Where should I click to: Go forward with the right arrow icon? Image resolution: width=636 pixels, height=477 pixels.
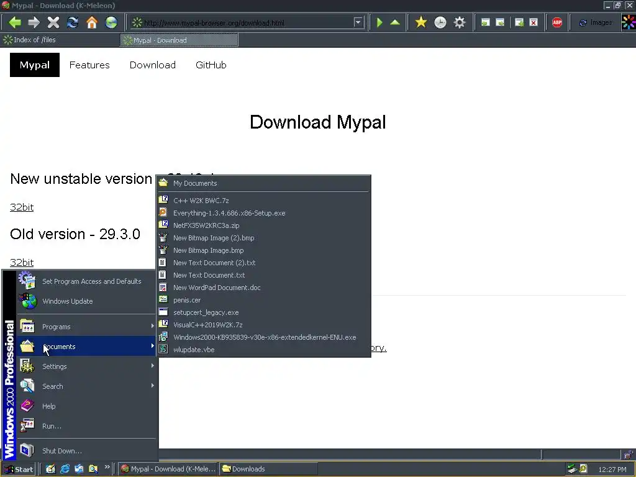[34, 22]
